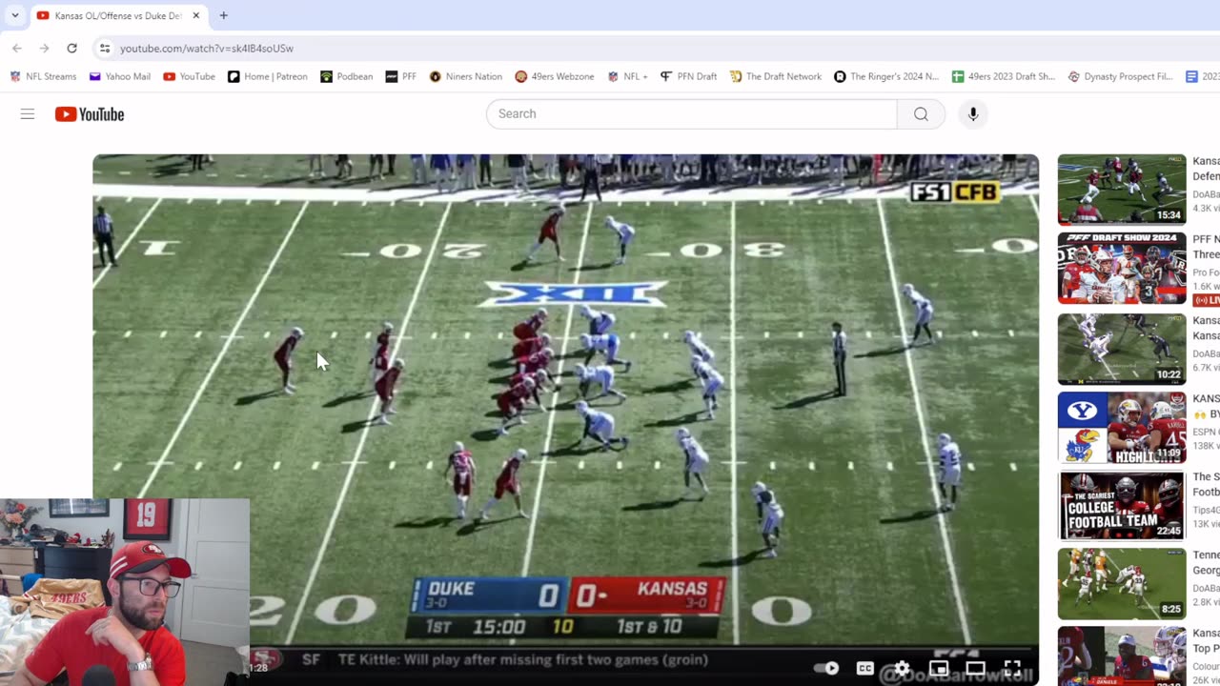This screenshot has width=1220, height=686.
Task: Enter fullscreen mode
Action: pyautogui.click(x=1012, y=668)
